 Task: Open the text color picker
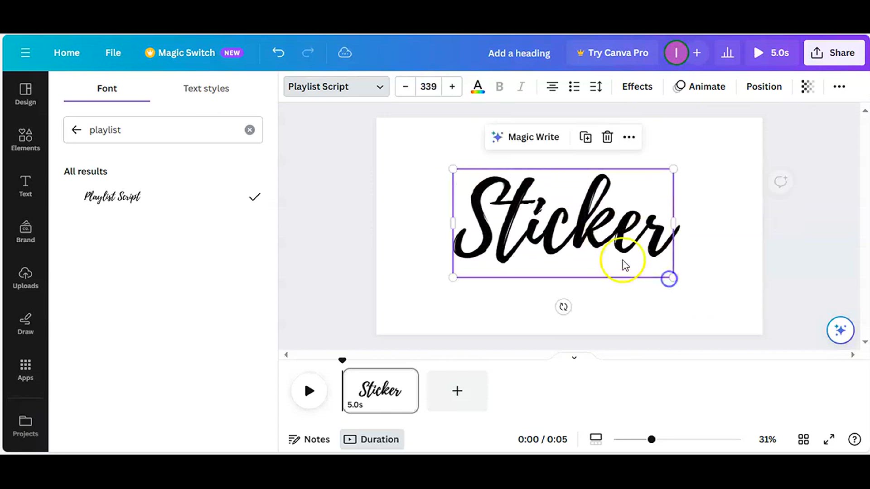[478, 86]
